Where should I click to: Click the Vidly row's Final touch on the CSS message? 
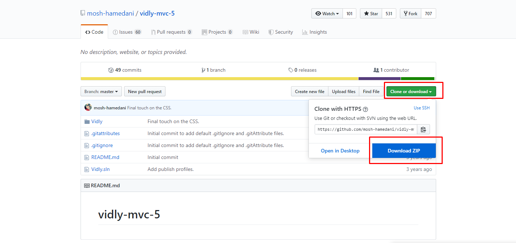[x=173, y=122]
